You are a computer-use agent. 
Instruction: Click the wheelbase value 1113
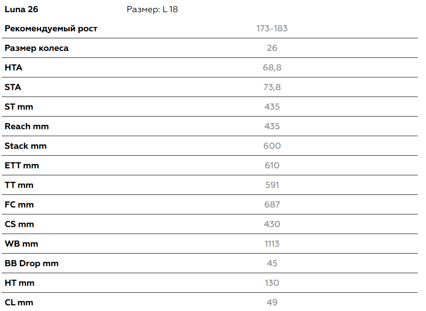pos(272,244)
